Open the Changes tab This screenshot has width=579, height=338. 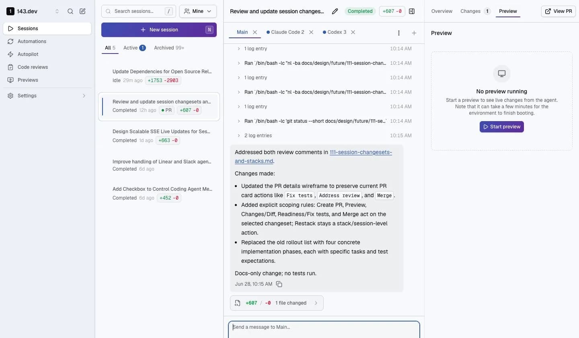point(475,11)
